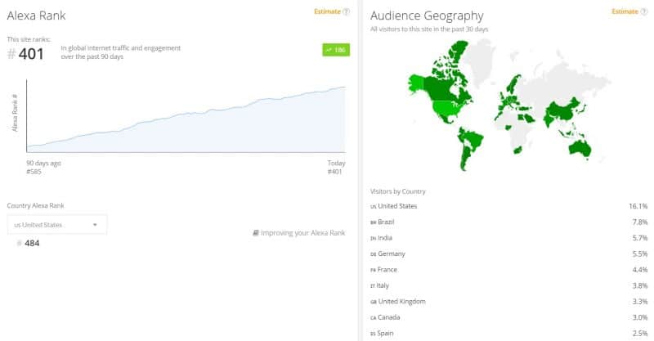Click the hash symbol beside global rank 401
The image size is (654, 341).
tap(11, 55)
